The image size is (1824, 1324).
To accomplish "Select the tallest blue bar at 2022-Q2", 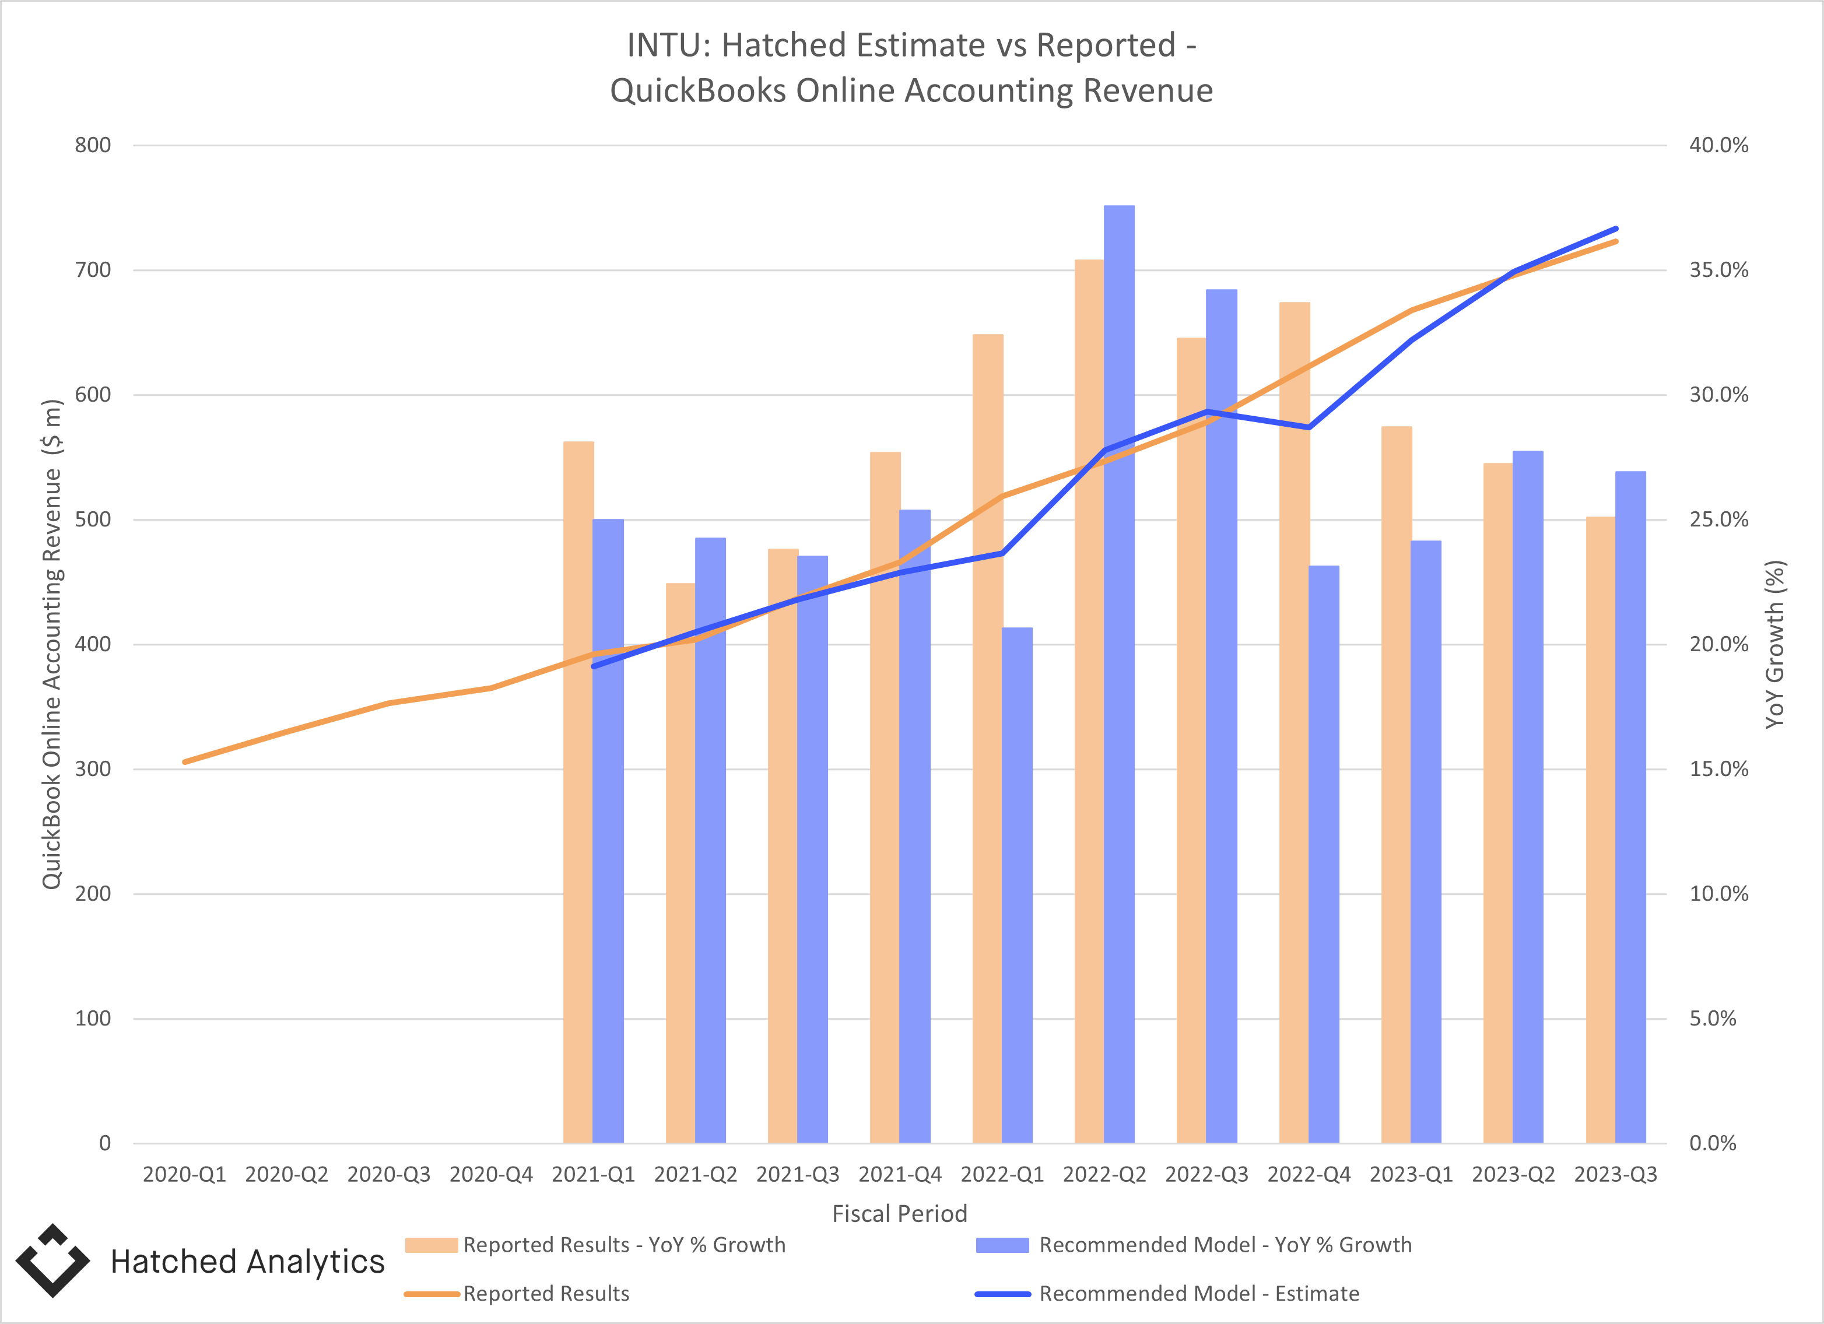I will pyautogui.click(x=1120, y=673).
